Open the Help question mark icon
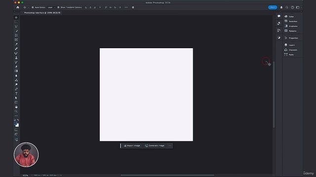 [x=292, y=7]
